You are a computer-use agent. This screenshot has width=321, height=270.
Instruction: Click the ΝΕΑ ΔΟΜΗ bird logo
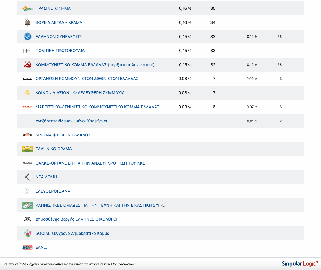pyautogui.click(x=27, y=177)
